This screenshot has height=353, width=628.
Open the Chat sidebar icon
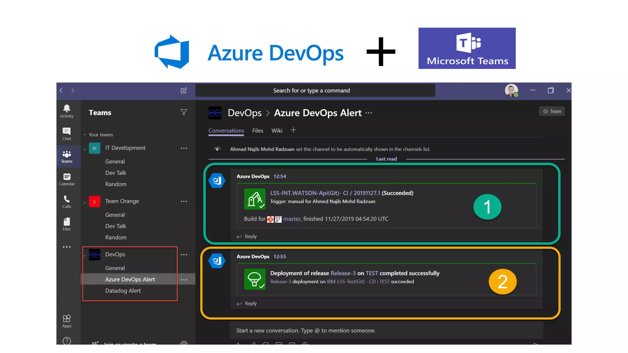[67, 134]
